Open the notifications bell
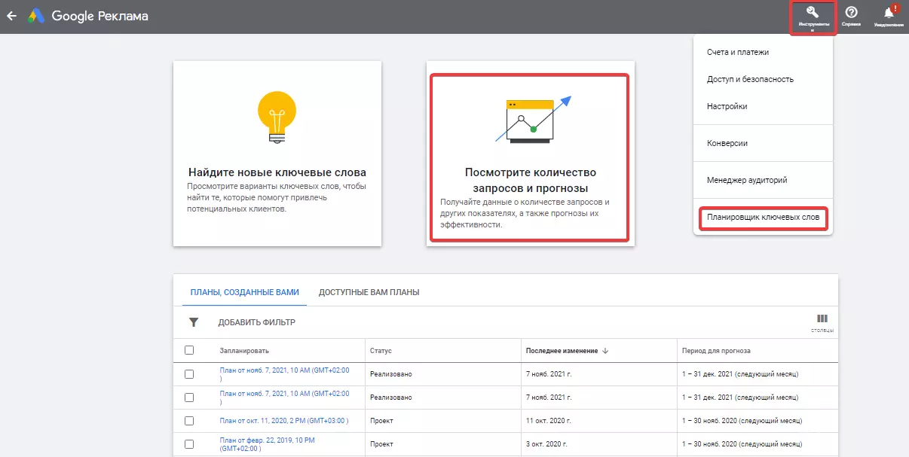This screenshot has width=909, height=457. [x=889, y=13]
